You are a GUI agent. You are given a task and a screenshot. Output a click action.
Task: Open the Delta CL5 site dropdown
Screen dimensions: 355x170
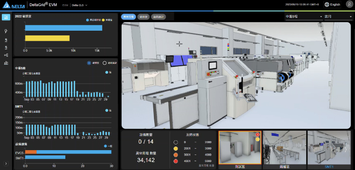click(x=80, y=5)
